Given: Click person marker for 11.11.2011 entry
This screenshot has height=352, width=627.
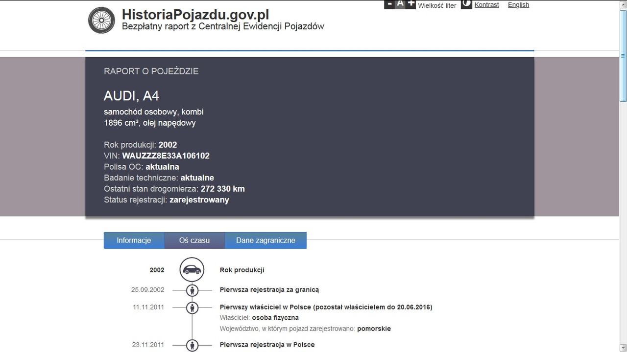Looking at the screenshot, I should click(x=192, y=308).
